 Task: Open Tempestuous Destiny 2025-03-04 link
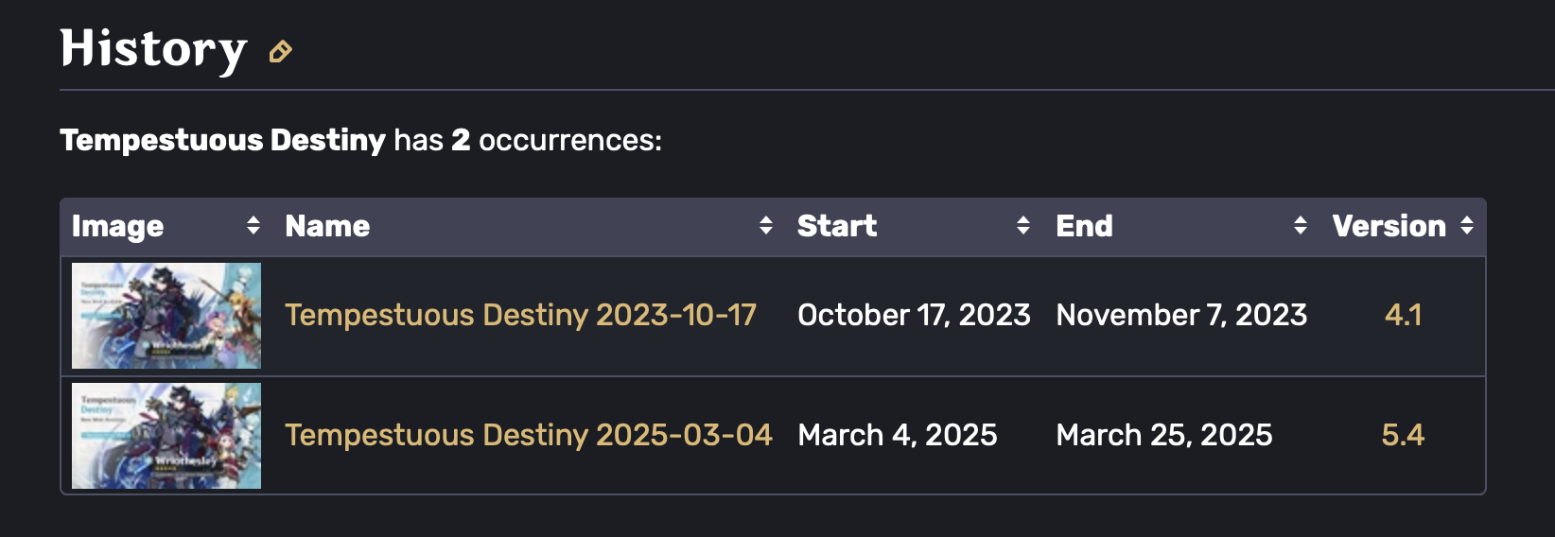pyautogui.click(x=529, y=435)
